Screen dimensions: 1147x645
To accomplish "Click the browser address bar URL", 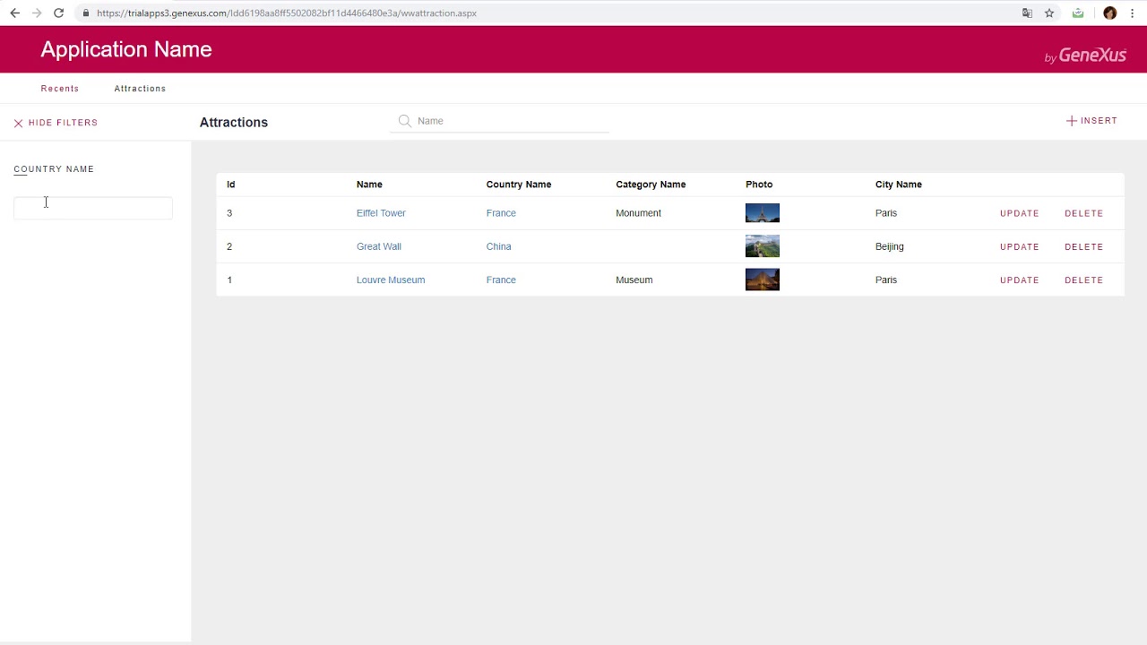I will pyautogui.click(x=287, y=13).
